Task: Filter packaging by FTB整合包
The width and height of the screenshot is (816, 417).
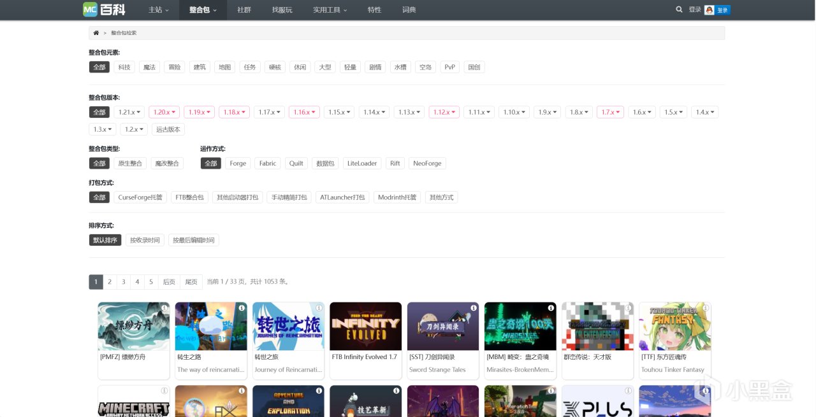Action: 189,197
